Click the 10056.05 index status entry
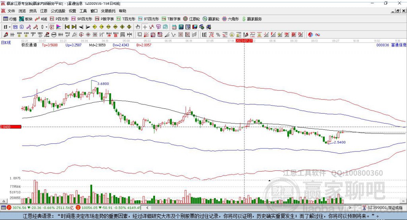 [109, 208]
